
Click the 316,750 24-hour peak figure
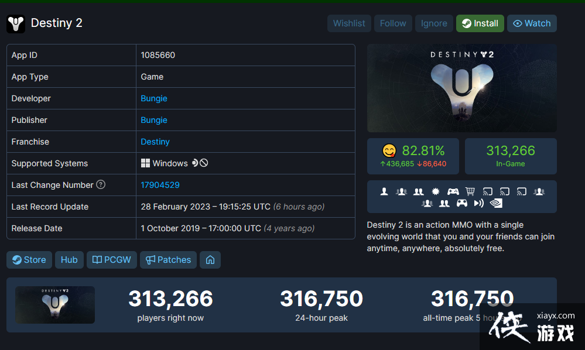pos(321,298)
